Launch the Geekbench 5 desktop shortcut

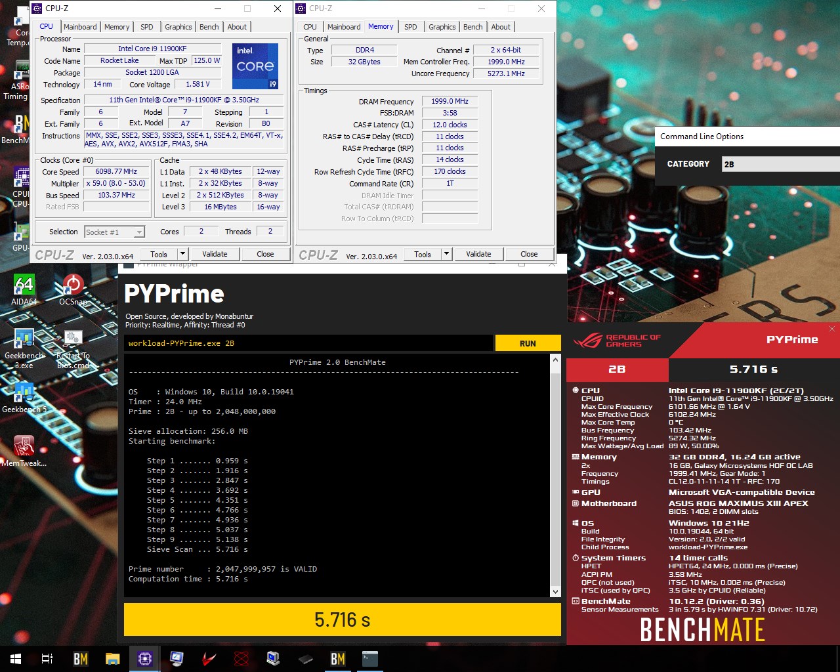[24, 397]
